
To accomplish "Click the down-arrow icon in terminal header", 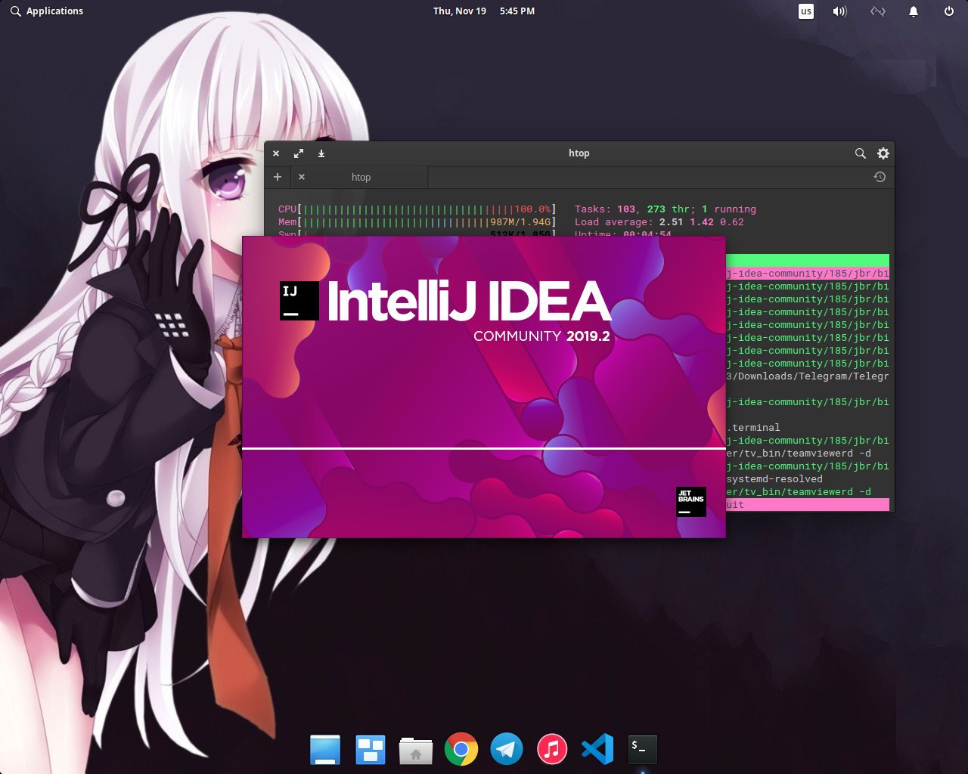I will pyautogui.click(x=321, y=153).
